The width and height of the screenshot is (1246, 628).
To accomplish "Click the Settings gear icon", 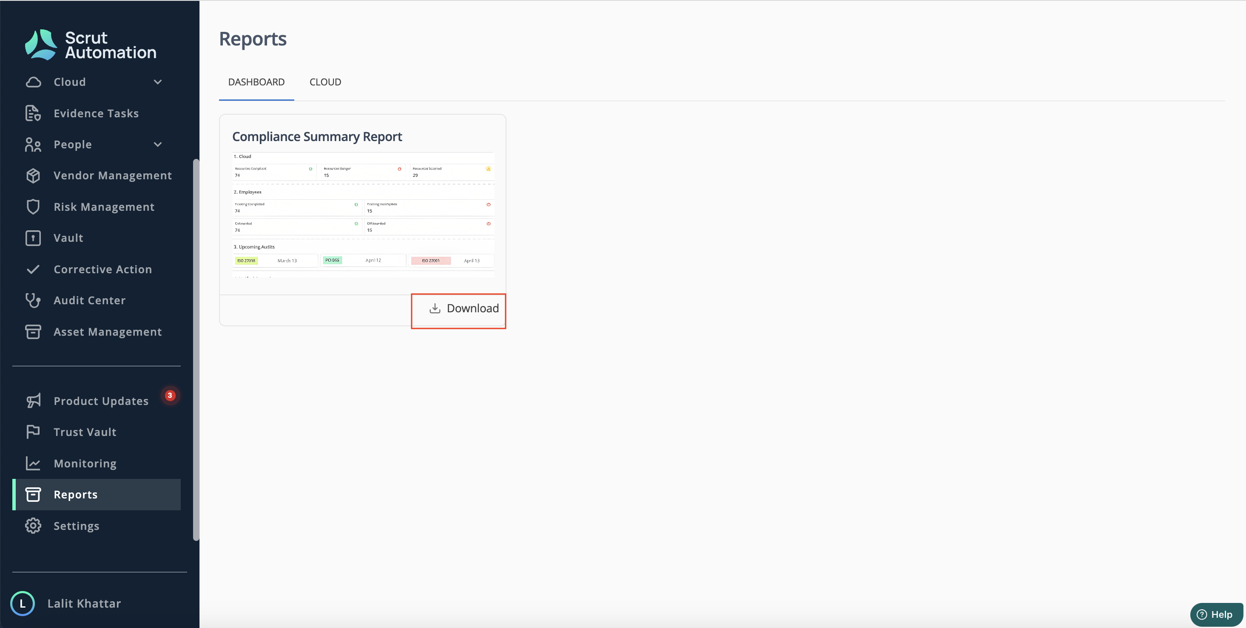I will click(x=33, y=526).
